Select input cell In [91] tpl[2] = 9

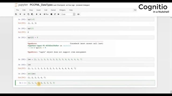(x=91, y=37)
